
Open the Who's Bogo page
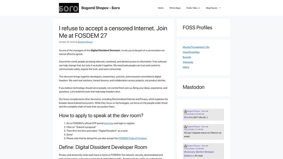click(x=175, y=8)
